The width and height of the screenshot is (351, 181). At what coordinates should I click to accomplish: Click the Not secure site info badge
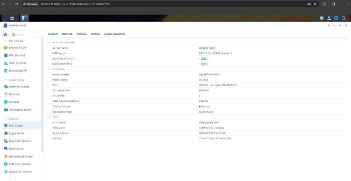tap(31, 4)
